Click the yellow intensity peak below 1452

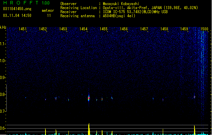click(x=46, y=132)
